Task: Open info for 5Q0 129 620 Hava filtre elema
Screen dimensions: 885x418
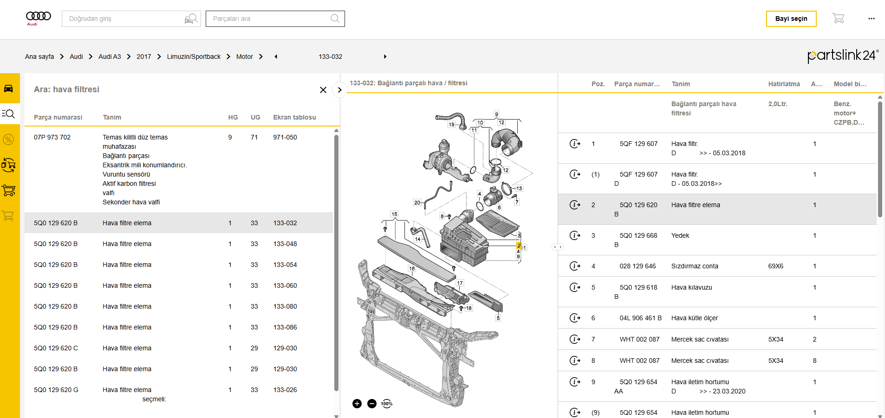Action: [575, 205]
